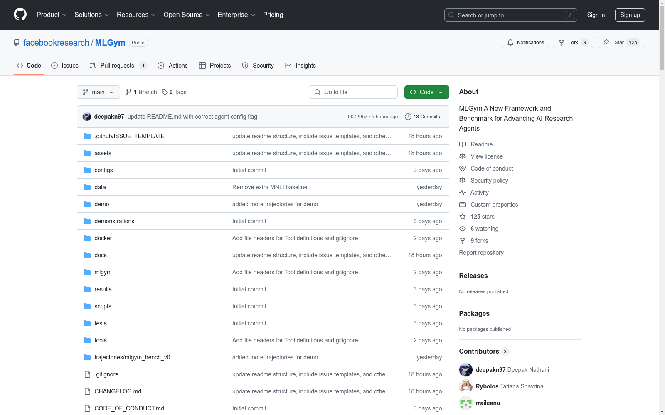Click the search magnifier icon in header
The width and height of the screenshot is (665, 415).
pyautogui.click(x=451, y=15)
